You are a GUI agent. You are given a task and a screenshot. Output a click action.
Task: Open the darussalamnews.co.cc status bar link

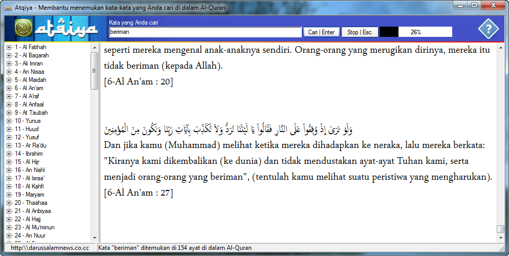click(x=50, y=248)
